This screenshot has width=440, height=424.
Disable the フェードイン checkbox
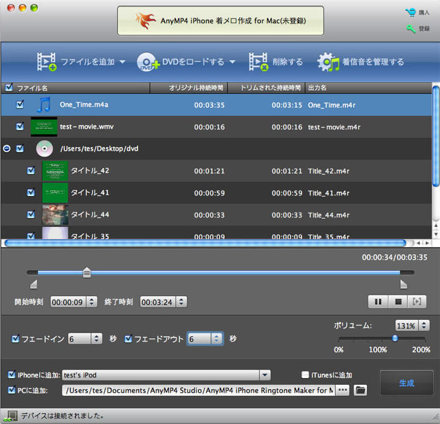(x=15, y=339)
